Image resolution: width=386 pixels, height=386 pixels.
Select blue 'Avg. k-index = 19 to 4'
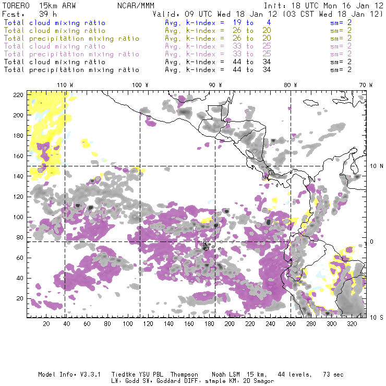point(218,22)
